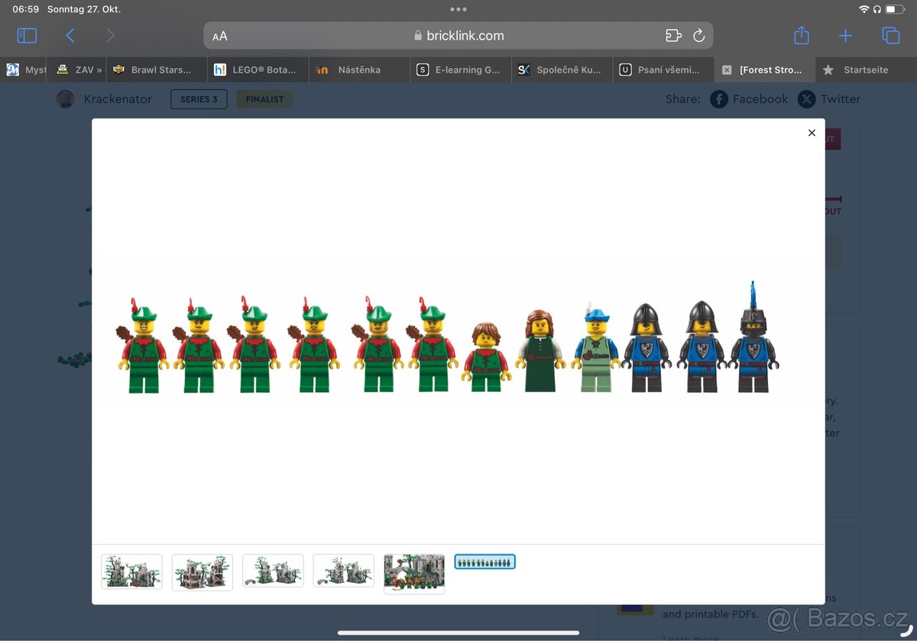Image resolution: width=917 pixels, height=641 pixels.
Task: Close the Forest Stronghold tab
Action: [727, 70]
